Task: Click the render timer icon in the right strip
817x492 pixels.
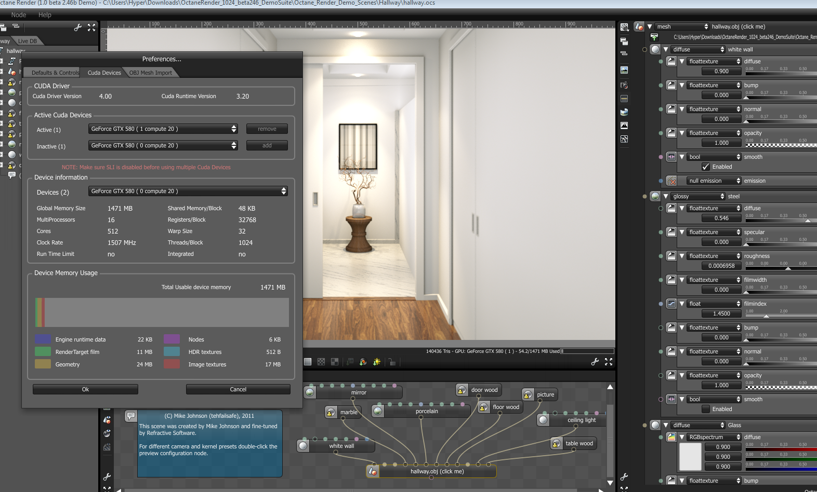Action: click(x=624, y=27)
